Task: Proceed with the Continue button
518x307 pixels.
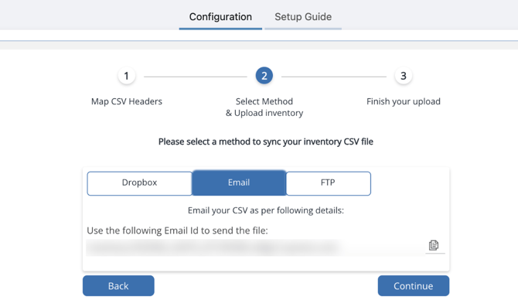Action: [414, 286]
